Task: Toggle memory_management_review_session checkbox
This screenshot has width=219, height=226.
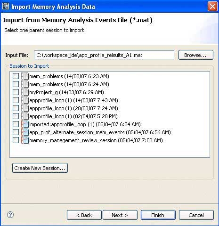Action: click(16, 140)
